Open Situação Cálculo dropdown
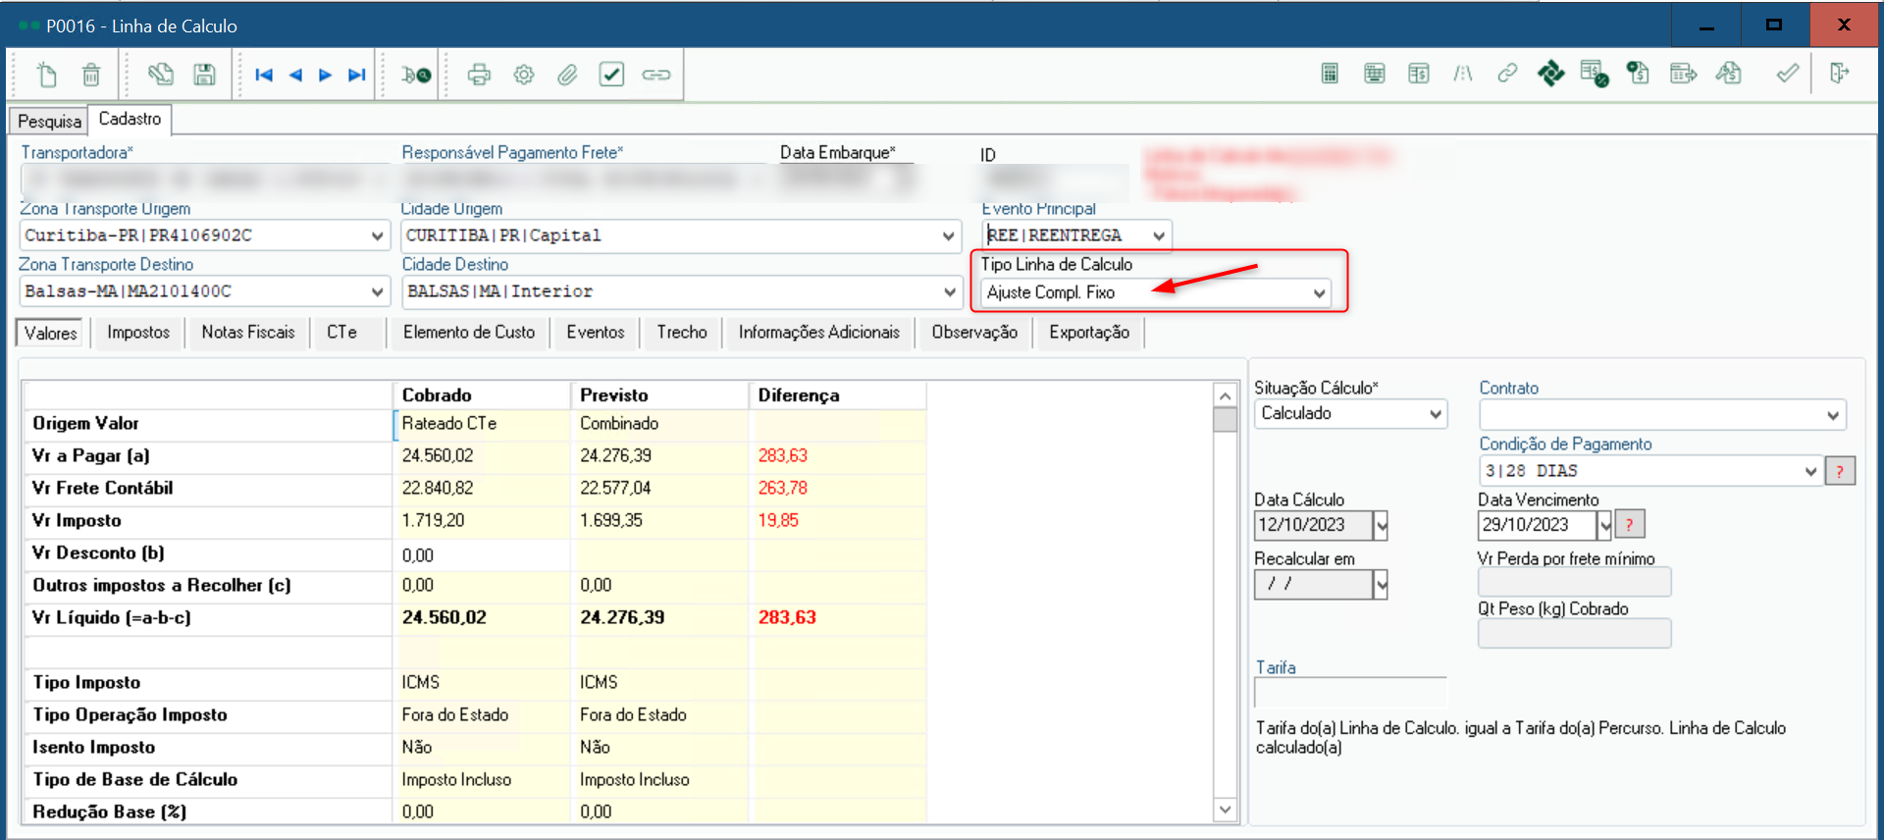1884x840 pixels. pyautogui.click(x=1436, y=414)
